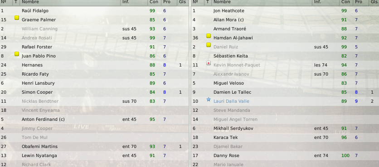Click Kevin Monnet-Paquet's red injury icon
379x167 pixels.
click(x=209, y=63)
